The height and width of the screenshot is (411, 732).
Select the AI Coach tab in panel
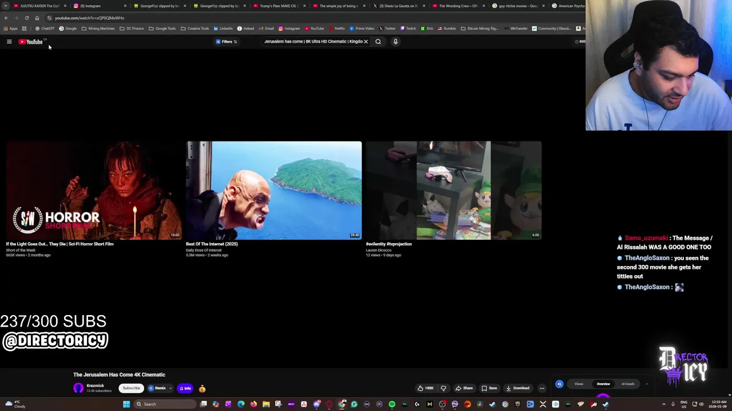628,384
